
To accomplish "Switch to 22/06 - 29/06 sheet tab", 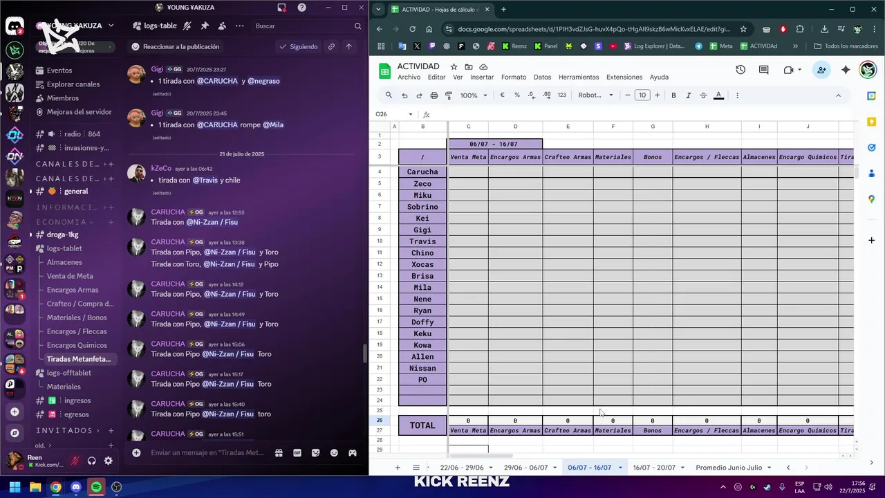I will coord(462,468).
